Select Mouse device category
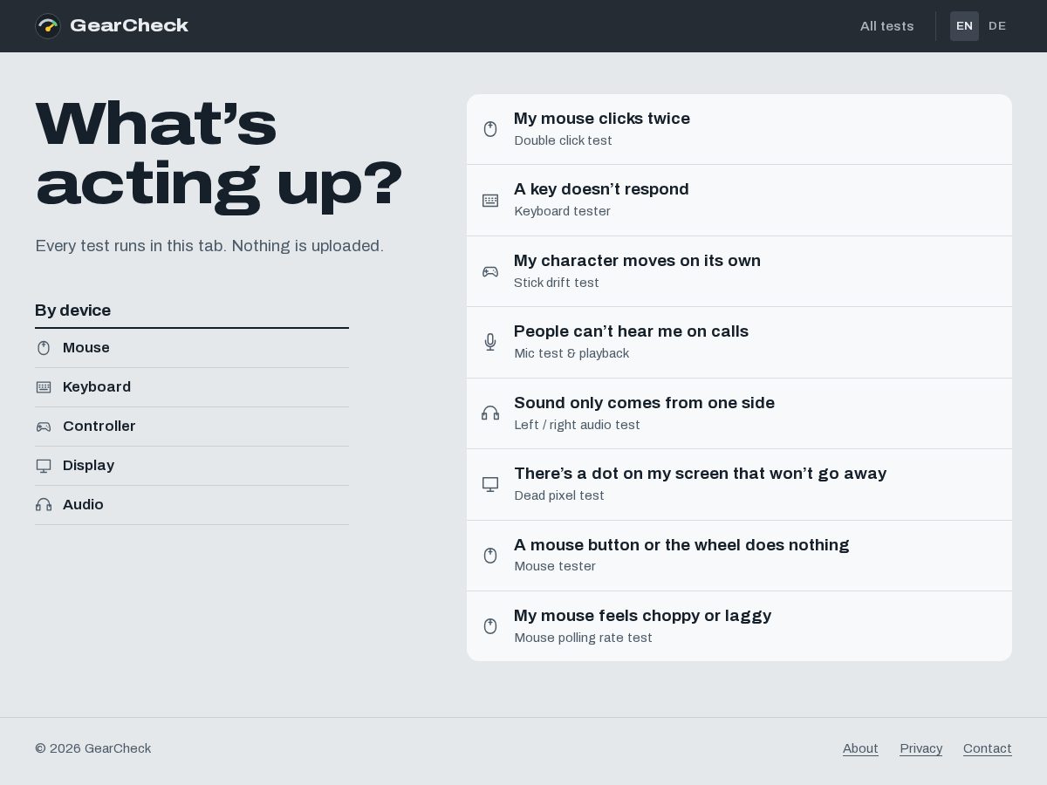This screenshot has height=785, width=1047. click(192, 348)
